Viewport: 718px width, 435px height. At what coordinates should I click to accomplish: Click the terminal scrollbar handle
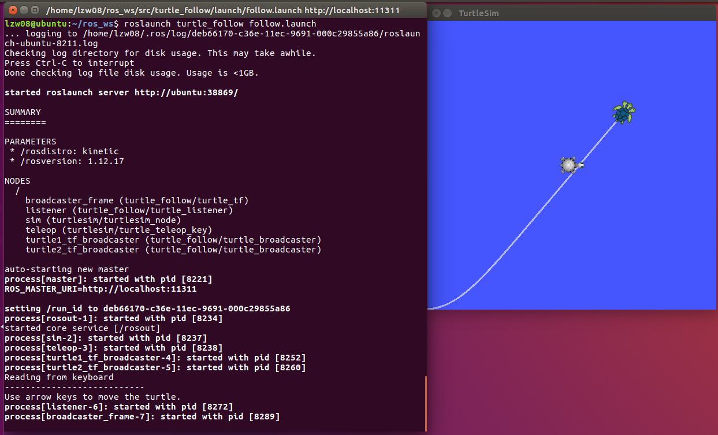point(426,403)
